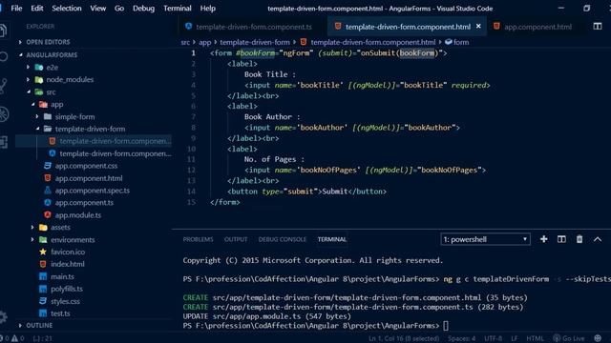This screenshot has height=343, width=611.
Task: Expand the assets folder
Action: (x=32, y=227)
